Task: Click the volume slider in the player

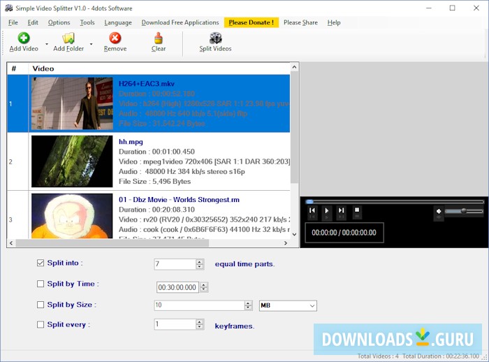Action: pos(464,211)
